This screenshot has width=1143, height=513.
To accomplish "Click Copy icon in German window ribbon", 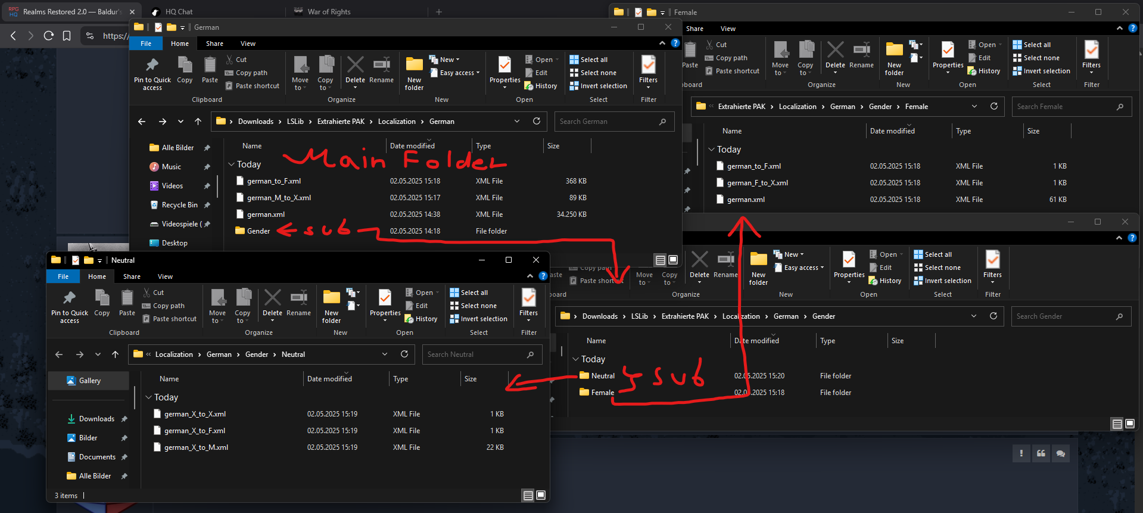I will click(185, 69).
